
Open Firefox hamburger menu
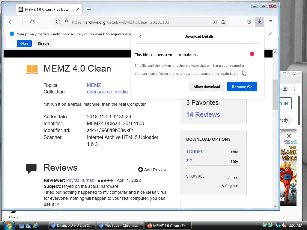coord(270,22)
